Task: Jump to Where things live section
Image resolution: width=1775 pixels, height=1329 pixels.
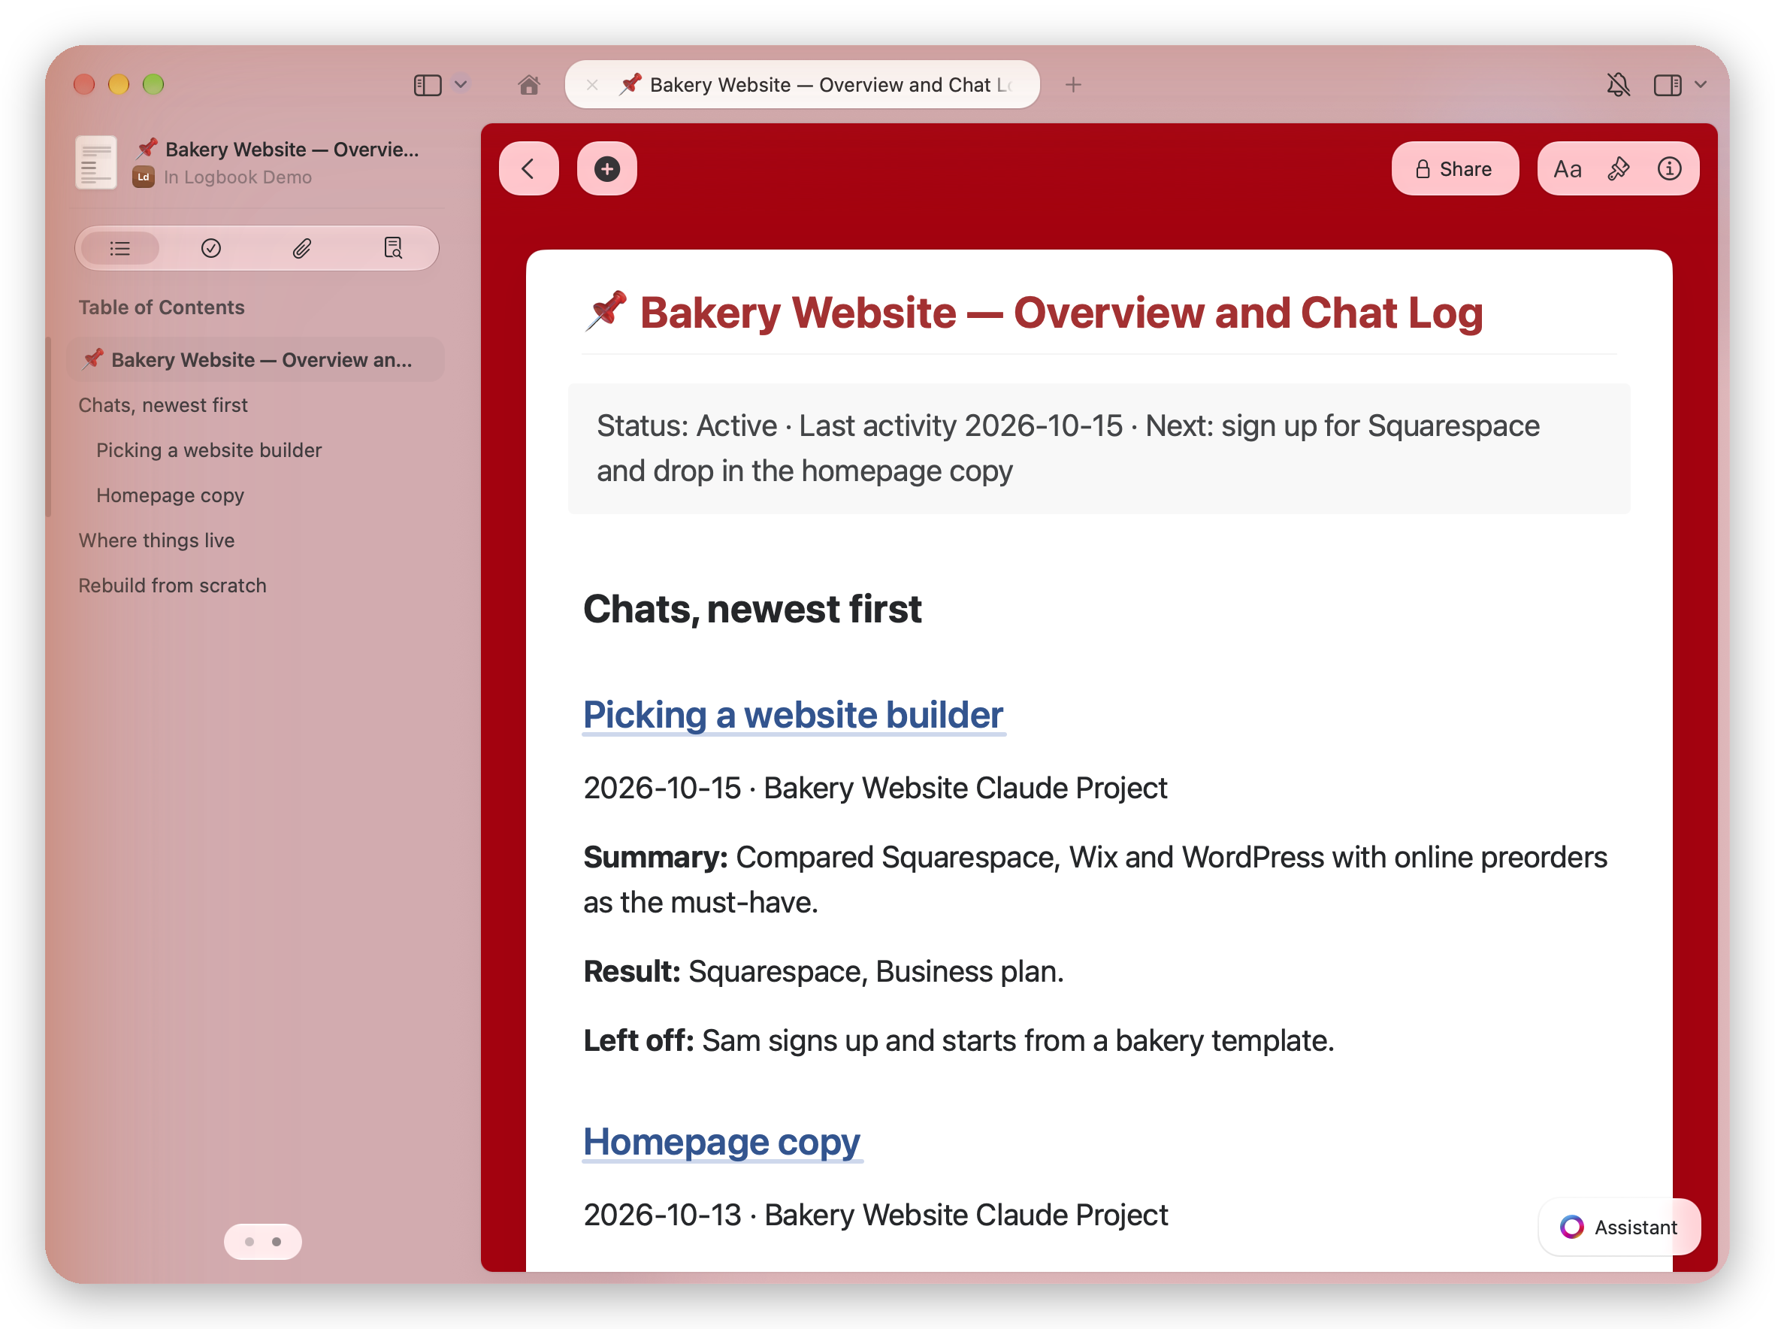Action: coord(156,540)
